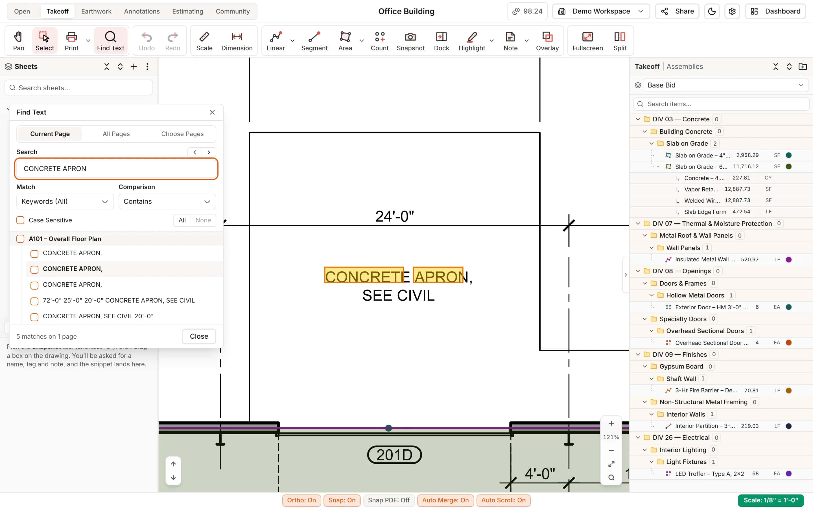Take a Snapshot of the drawing
This screenshot has width=813, height=508.
point(410,41)
